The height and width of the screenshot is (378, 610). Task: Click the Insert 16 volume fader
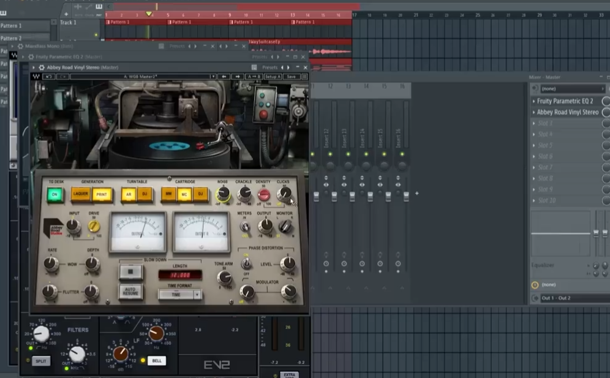point(406,197)
